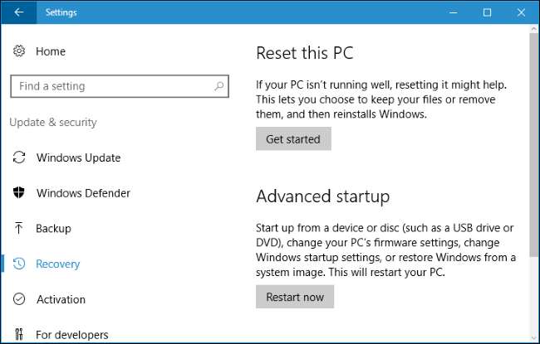This screenshot has height=344, width=540.
Task: Click the For developers sliders icon
Action: 19,335
